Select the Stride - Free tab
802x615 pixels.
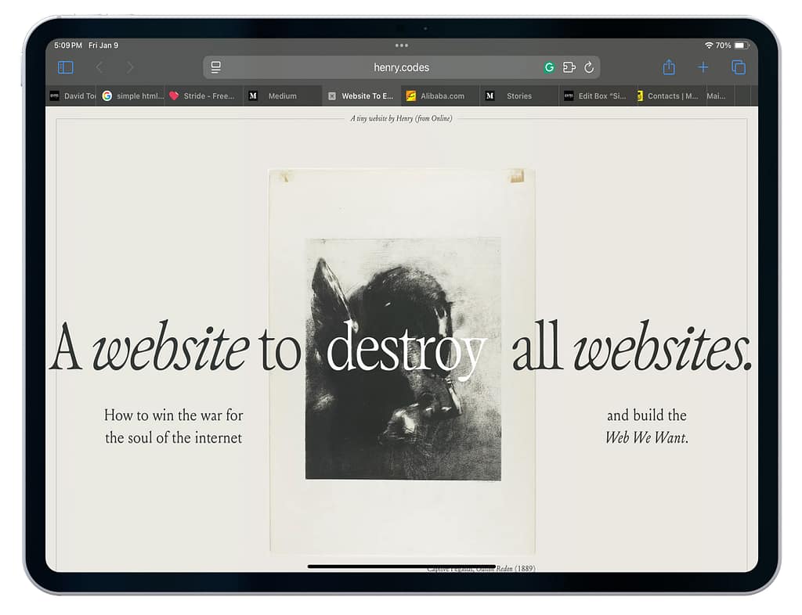click(208, 96)
